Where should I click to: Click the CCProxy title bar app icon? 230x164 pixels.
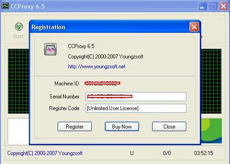5,6
